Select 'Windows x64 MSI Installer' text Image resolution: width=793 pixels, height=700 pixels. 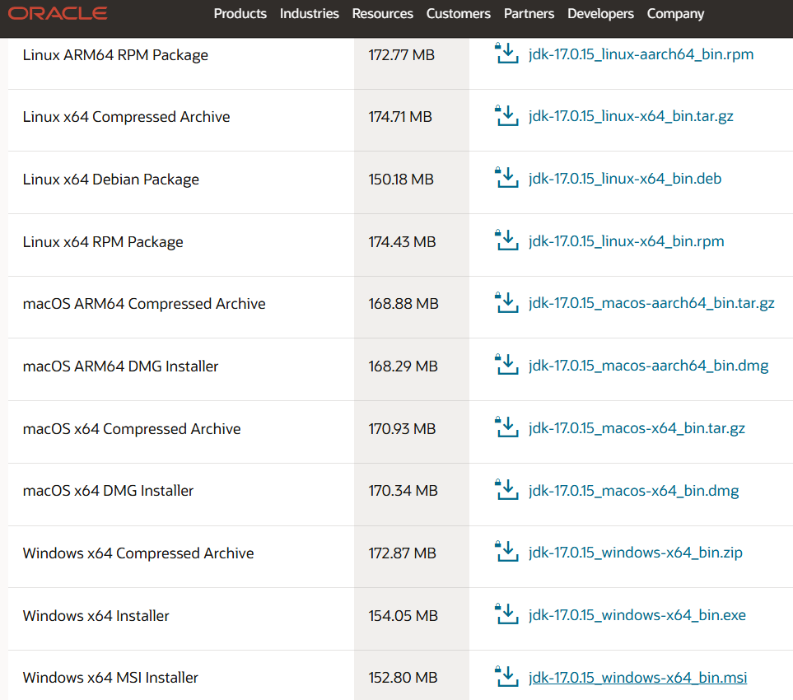(x=110, y=678)
